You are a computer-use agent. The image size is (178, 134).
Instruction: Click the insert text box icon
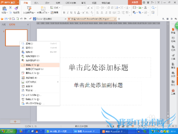point(134,8)
